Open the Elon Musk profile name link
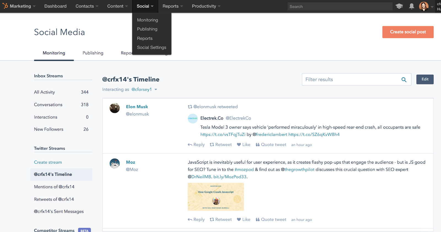Viewport: 441px width, 232px height. (x=137, y=107)
